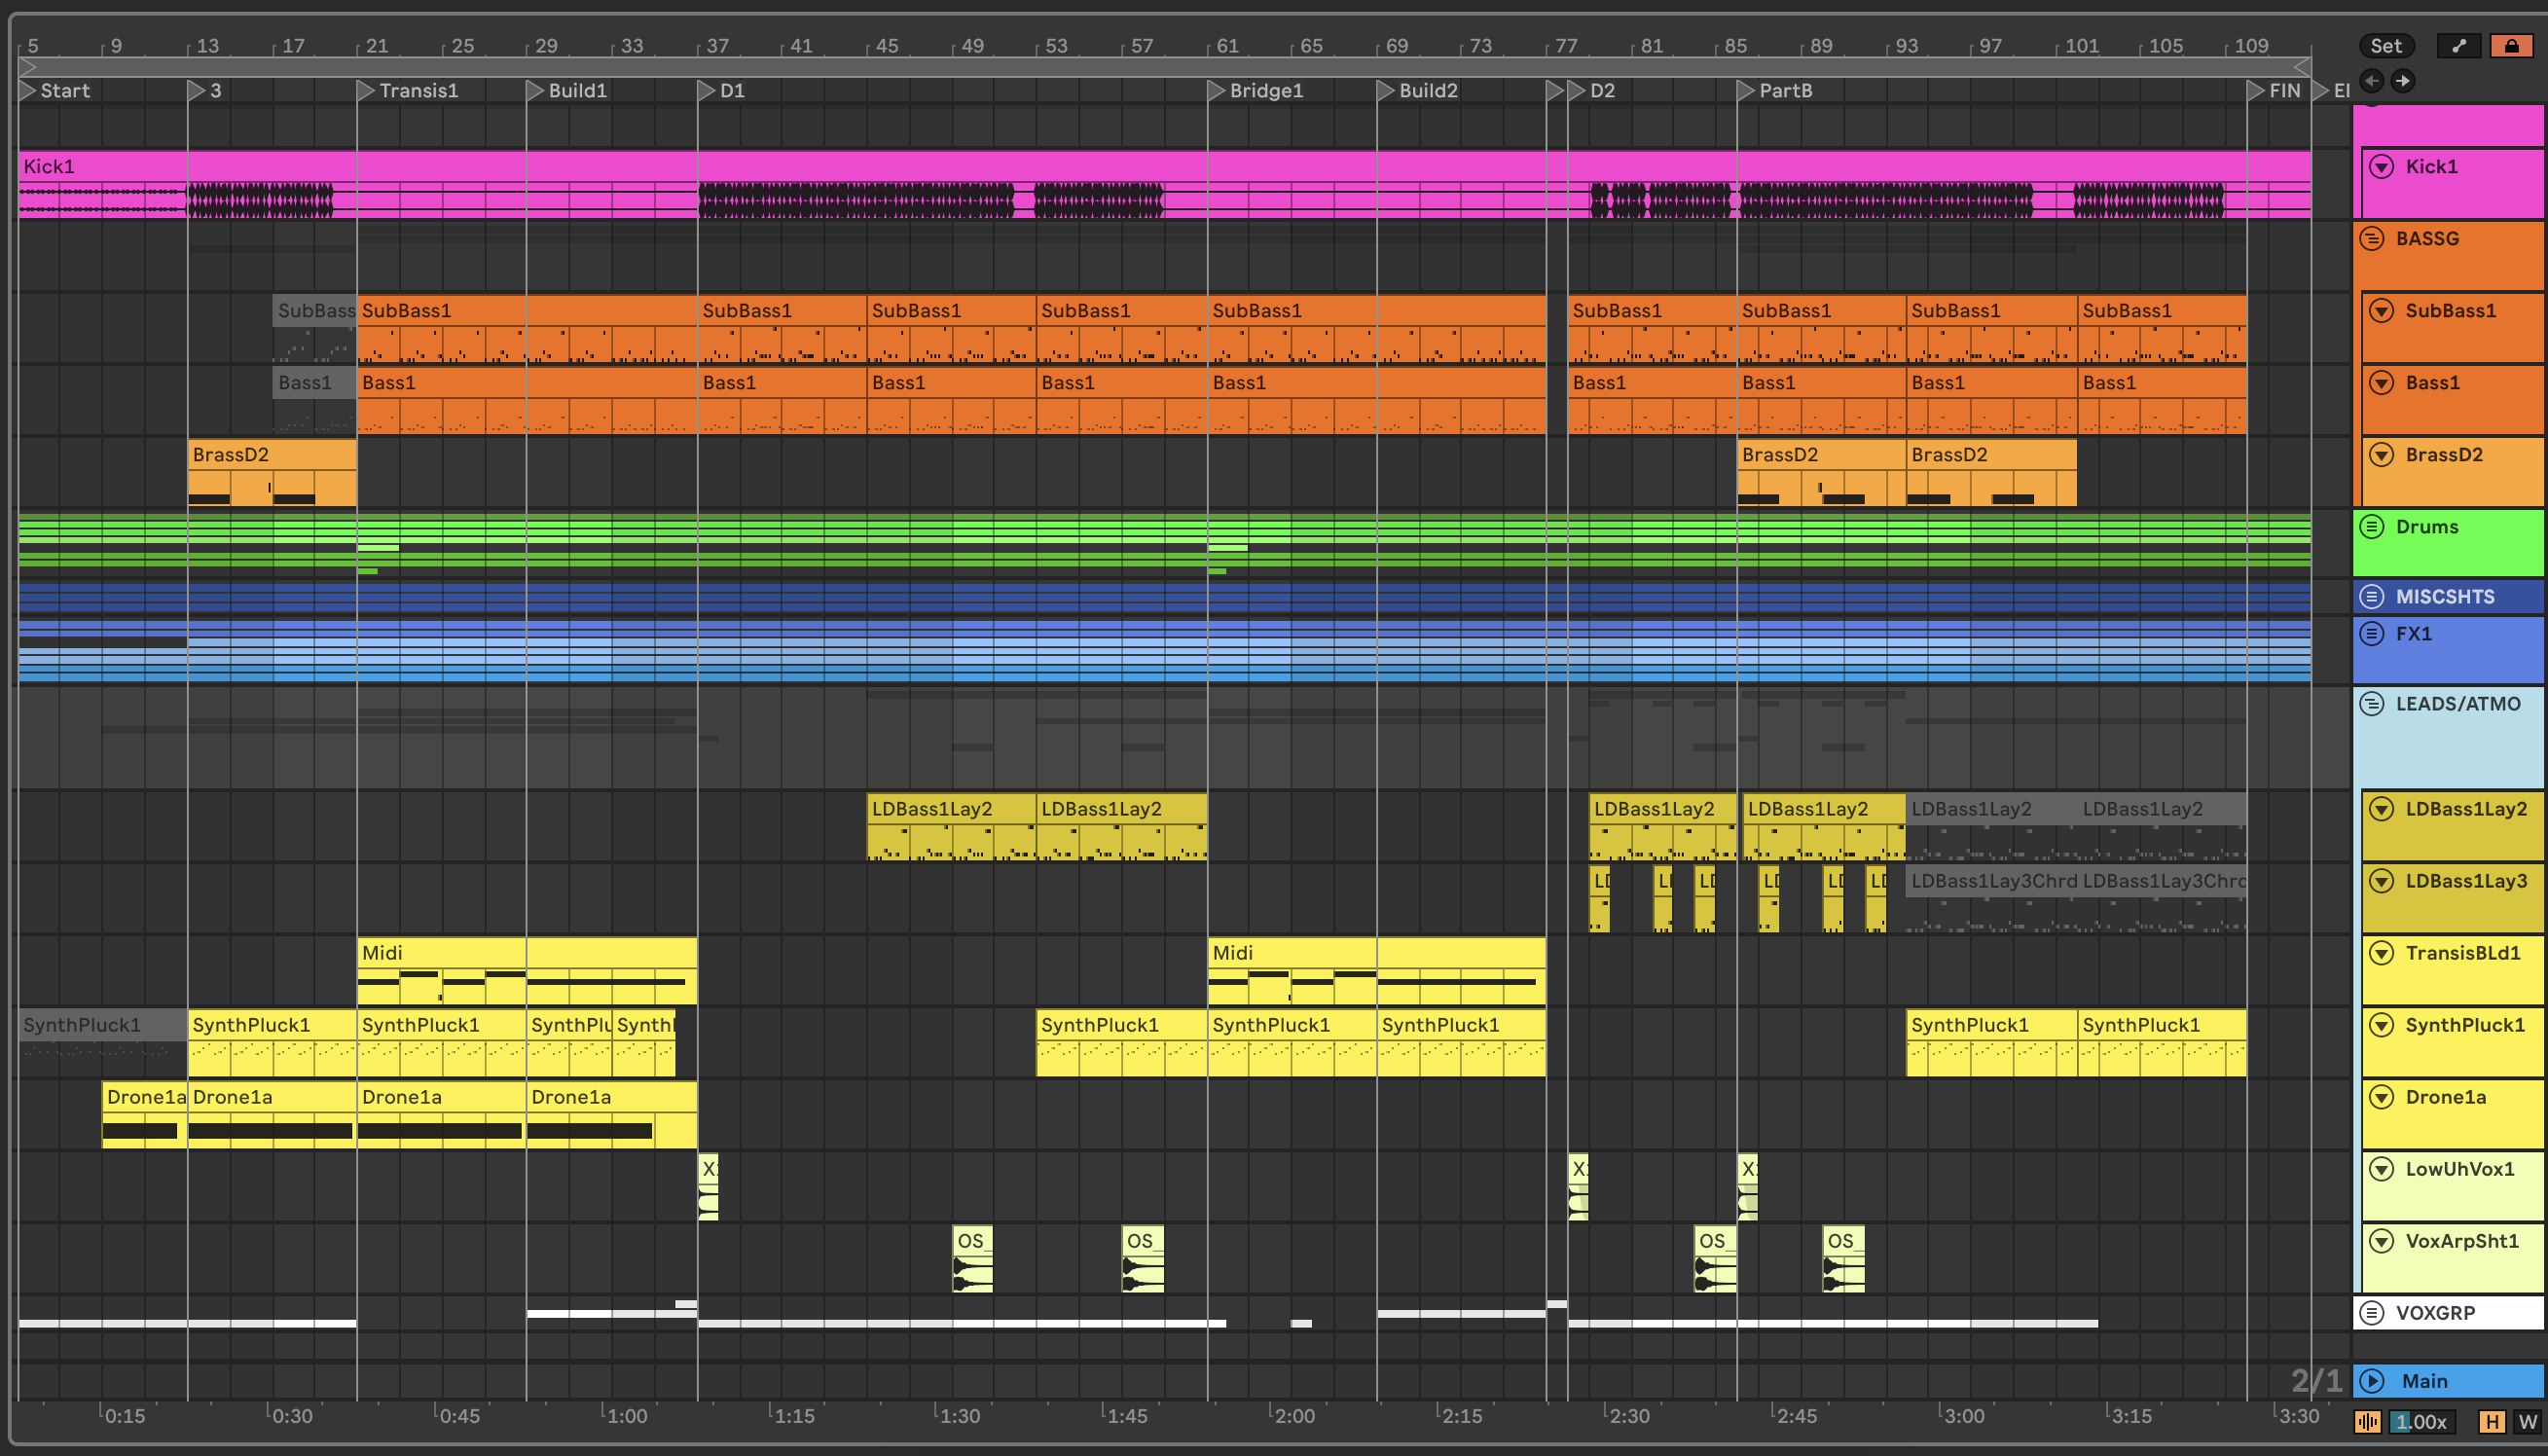Click the Main track play icon
2548x1456 pixels.
click(2372, 1381)
